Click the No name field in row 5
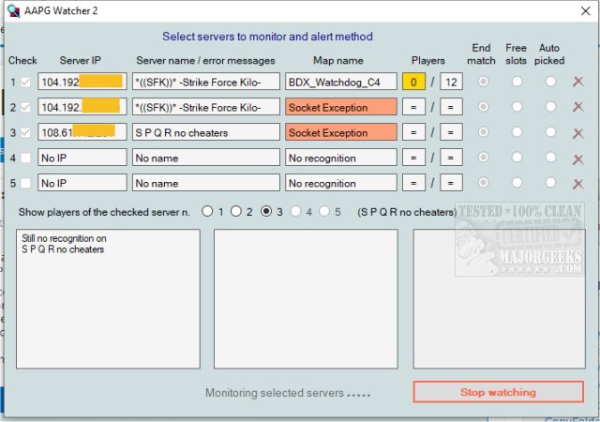 [206, 183]
